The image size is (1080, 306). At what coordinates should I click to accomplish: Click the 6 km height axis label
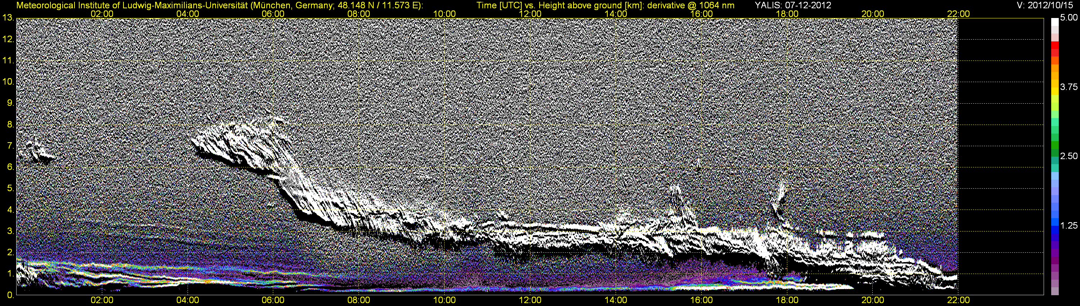point(10,167)
